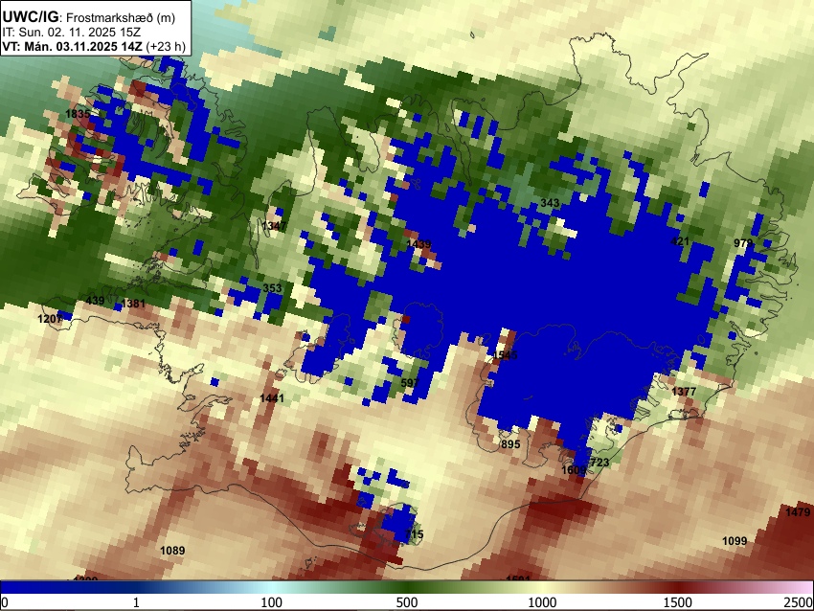Screen dimensions: 814x611
Task: Click the '(+23 h)' forecast offset text
Action: pos(166,46)
